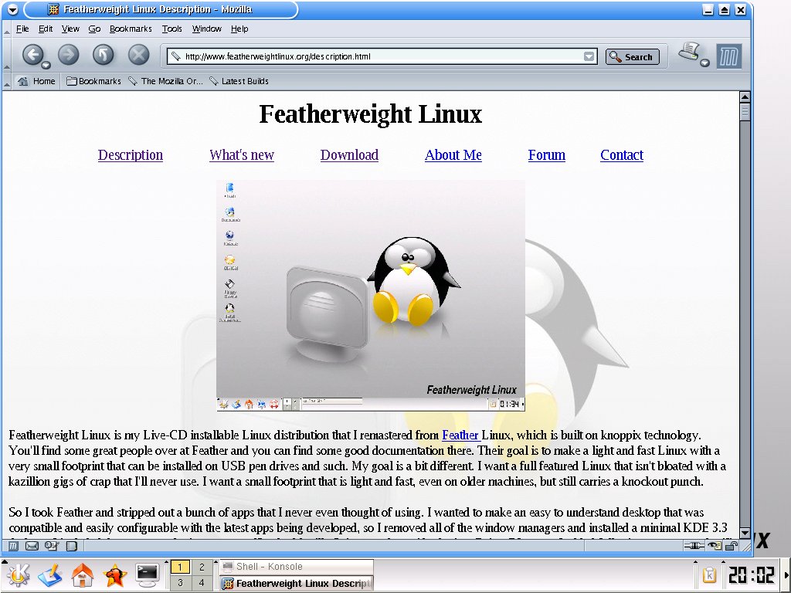Switch to virtual desktop 1
Screen dimensions: 791x593
click(x=180, y=567)
